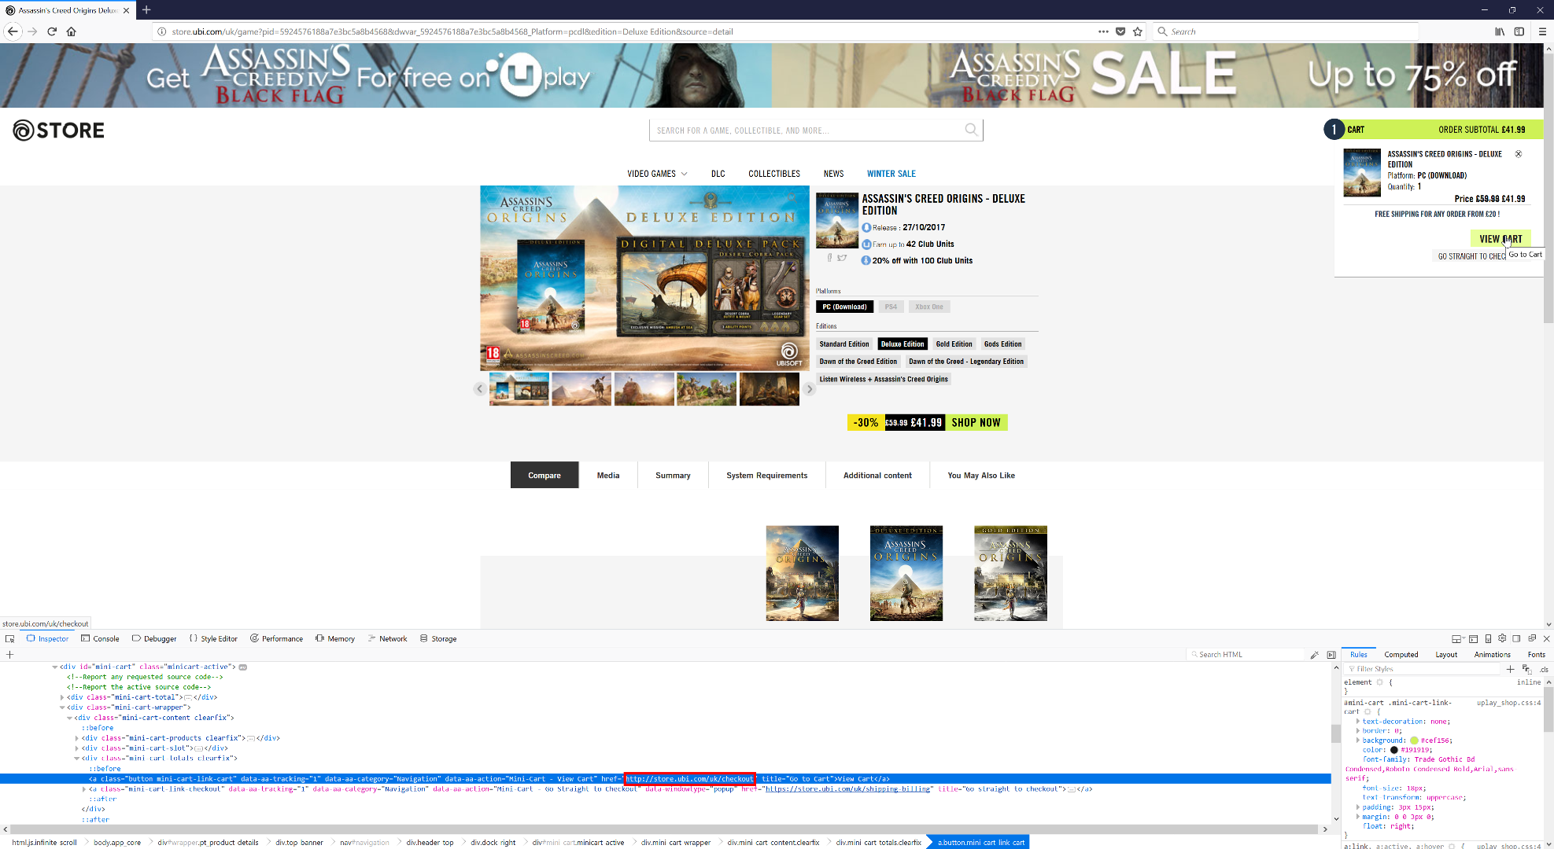Click the Memory panel icon in devtools
The width and height of the screenshot is (1554, 849).
pyautogui.click(x=318, y=638)
